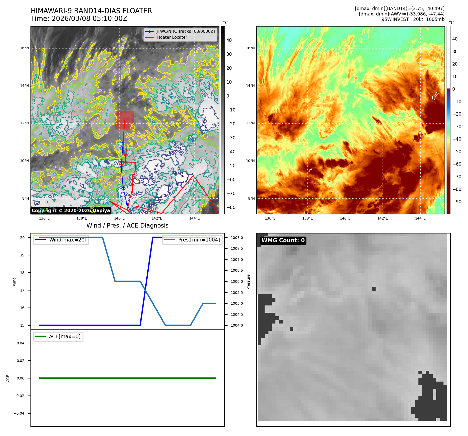Click the green ACE line in the chart
This screenshot has width=468, height=436.
pos(128,378)
